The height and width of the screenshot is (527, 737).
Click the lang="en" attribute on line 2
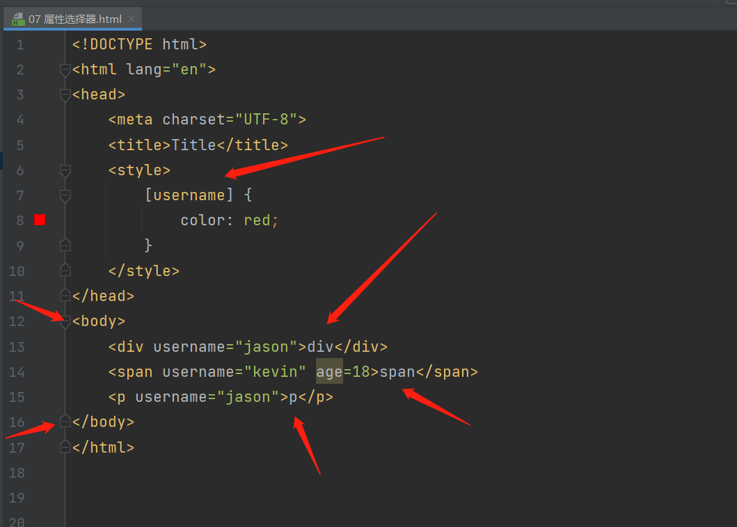point(166,70)
